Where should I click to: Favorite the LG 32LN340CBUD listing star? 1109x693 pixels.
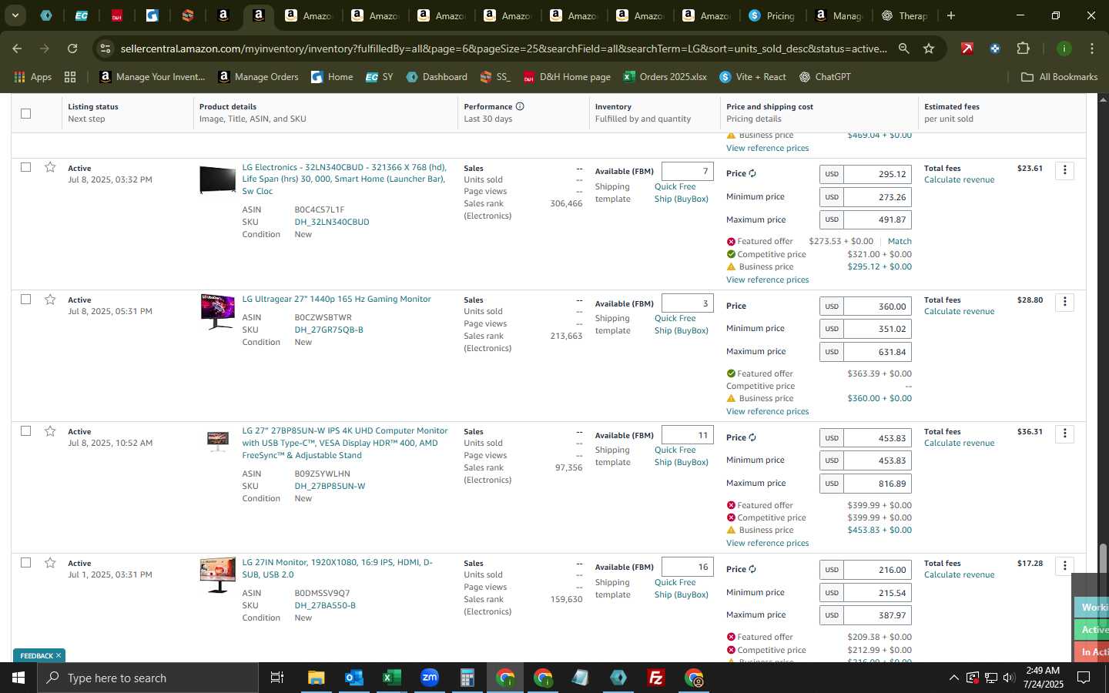tap(50, 167)
